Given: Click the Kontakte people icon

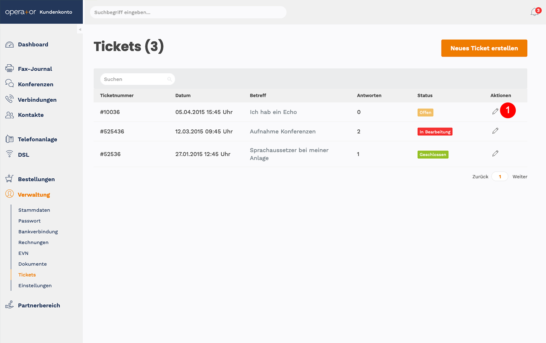Looking at the screenshot, I should coord(9,115).
